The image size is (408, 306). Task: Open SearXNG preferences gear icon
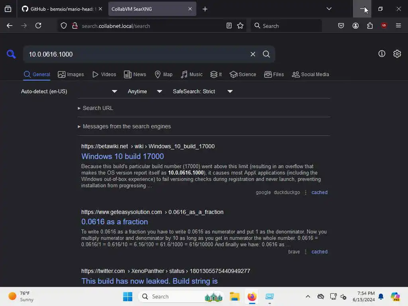pyautogui.click(x=397, y=54)
